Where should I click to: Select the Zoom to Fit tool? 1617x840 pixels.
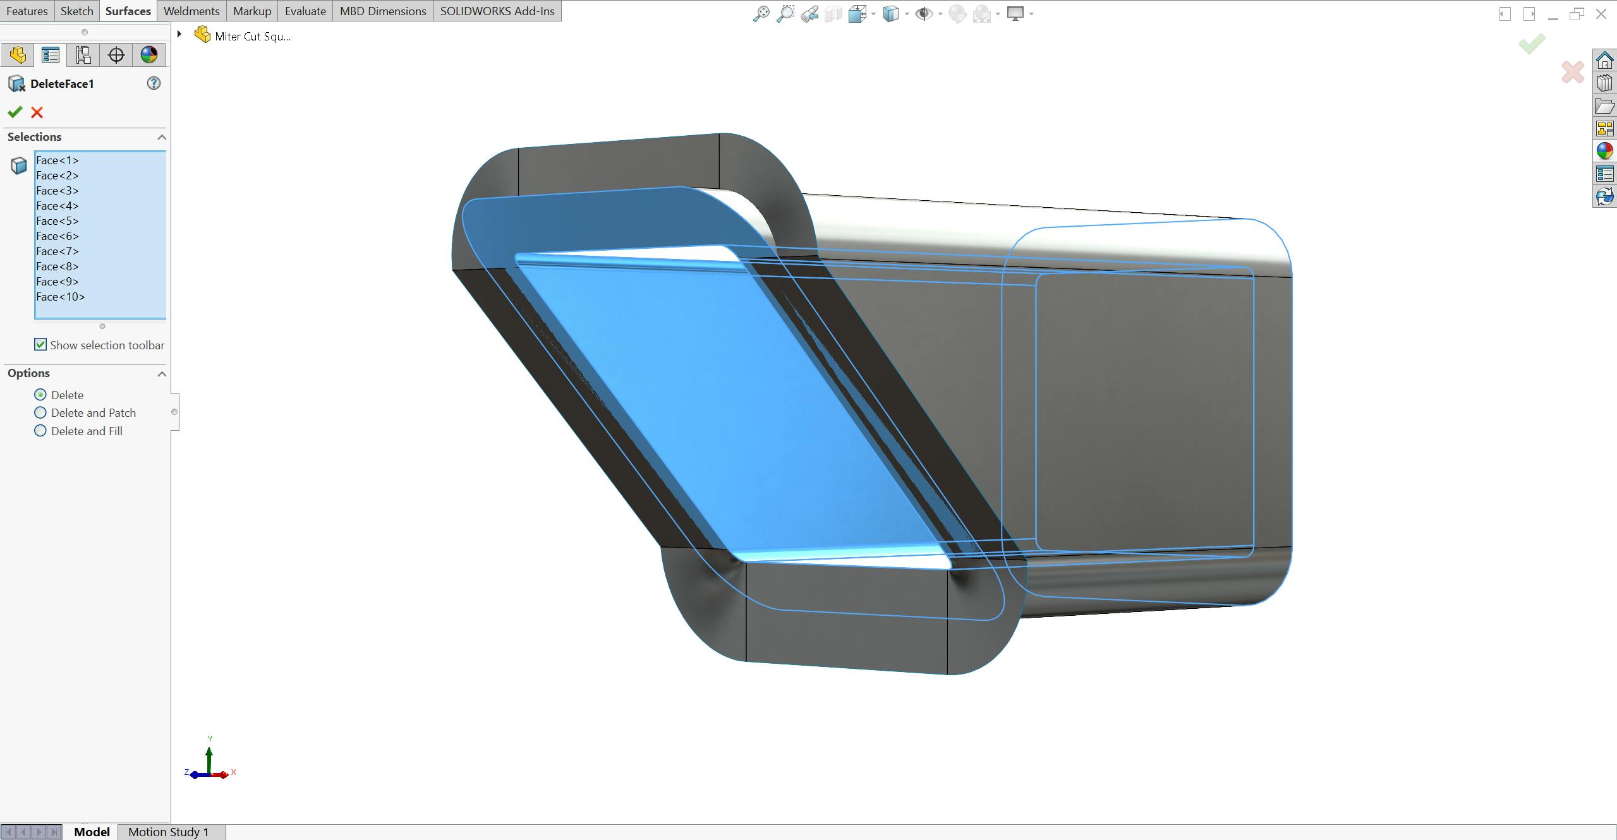tap(762, 13)
